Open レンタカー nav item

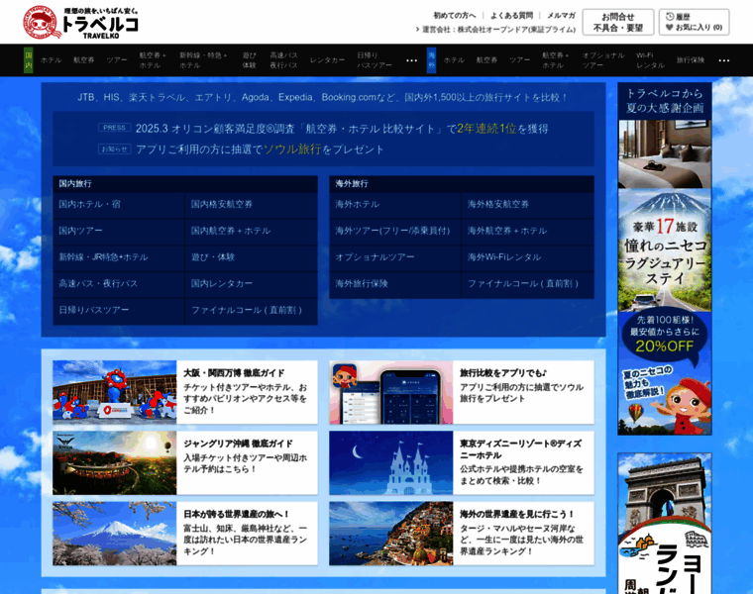(328, 60)
